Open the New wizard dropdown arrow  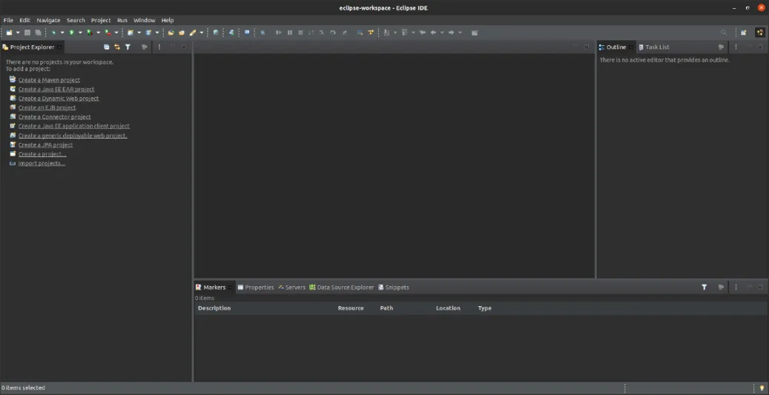point(18,33)
